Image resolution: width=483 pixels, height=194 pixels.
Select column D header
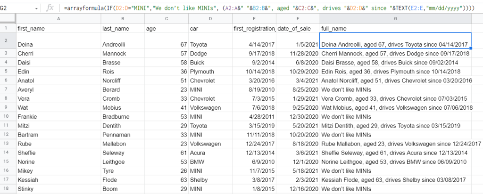pos(210,19)
